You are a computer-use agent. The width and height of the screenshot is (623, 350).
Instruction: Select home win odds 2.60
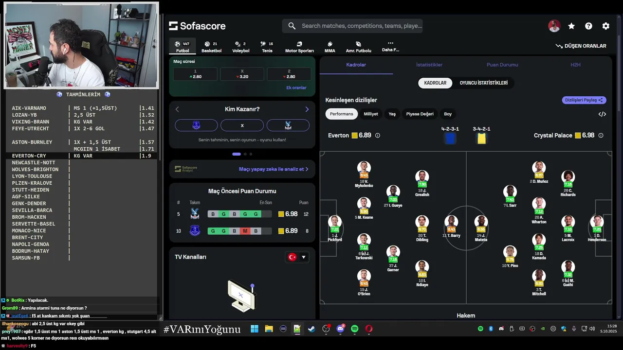[x=195, y=74]
